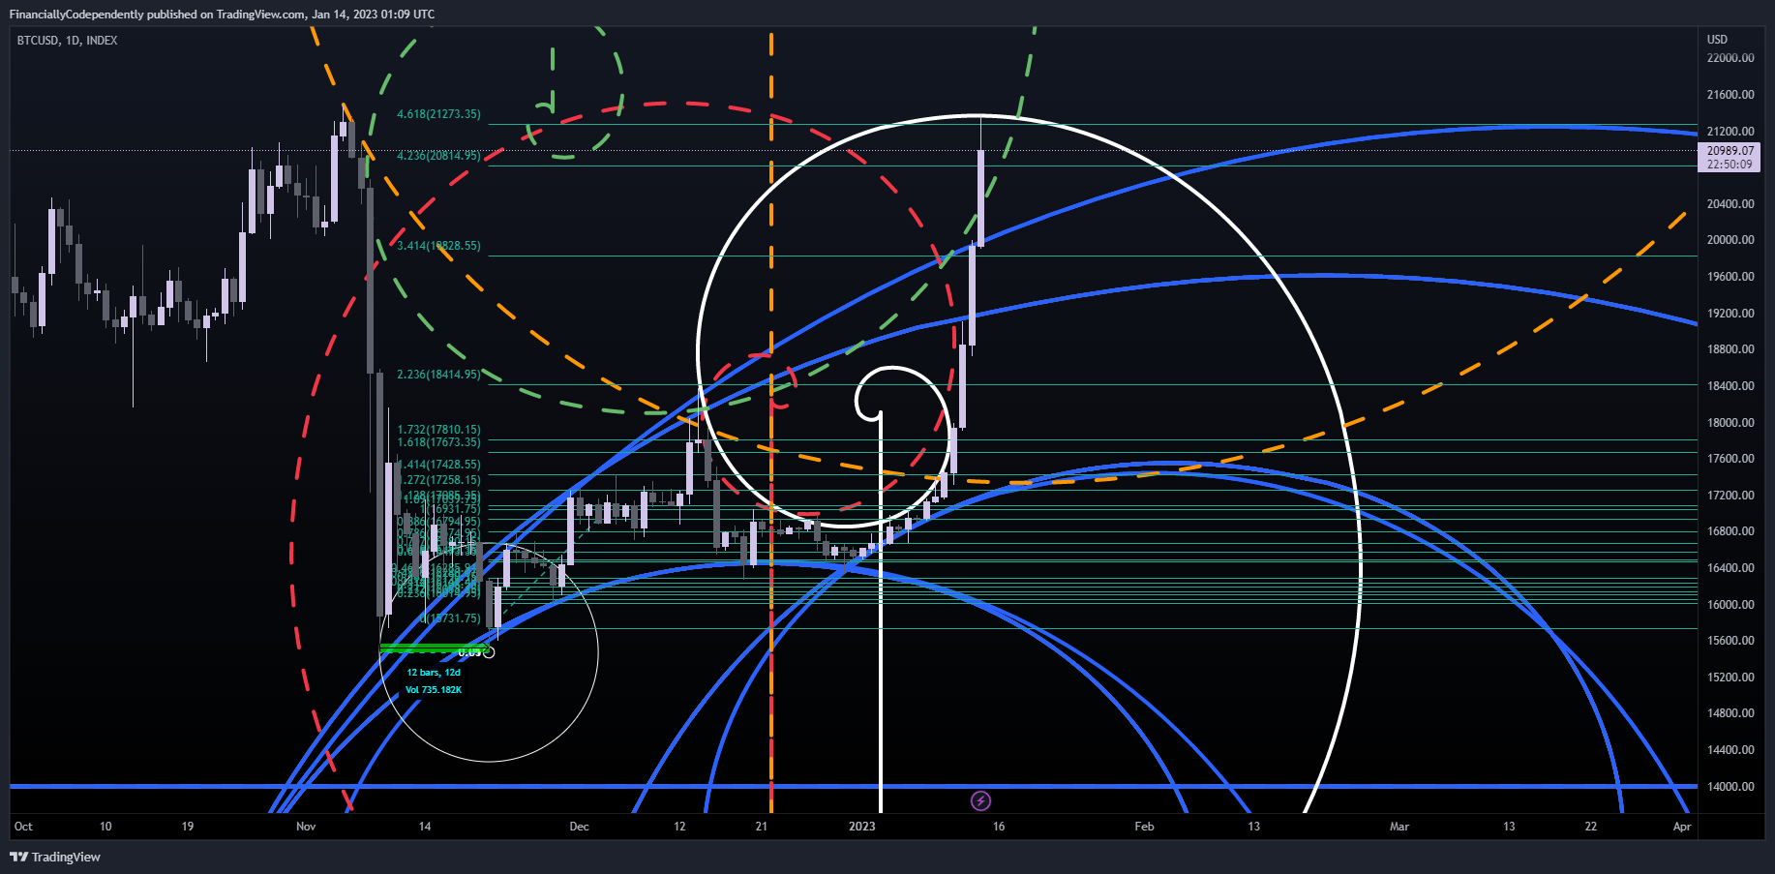Click the 'Vol 735.182K' volume label
Screen dimensions: 1775x874
(x=434, y=690)
